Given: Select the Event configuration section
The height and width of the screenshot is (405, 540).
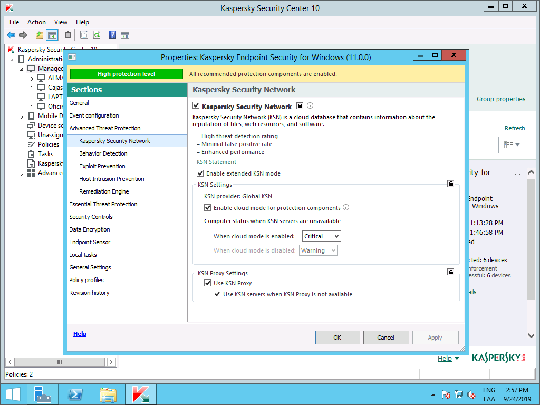Looking at the screenshot, I should (x=127, y=115).
